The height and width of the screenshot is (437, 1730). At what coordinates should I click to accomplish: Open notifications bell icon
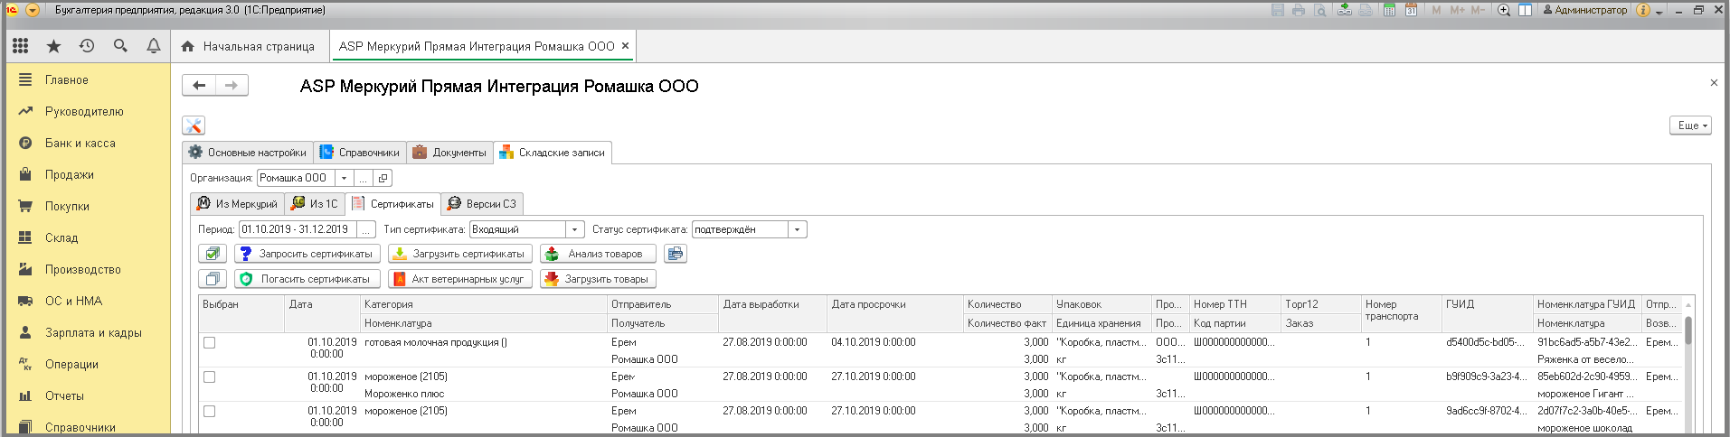click(154, 45)
